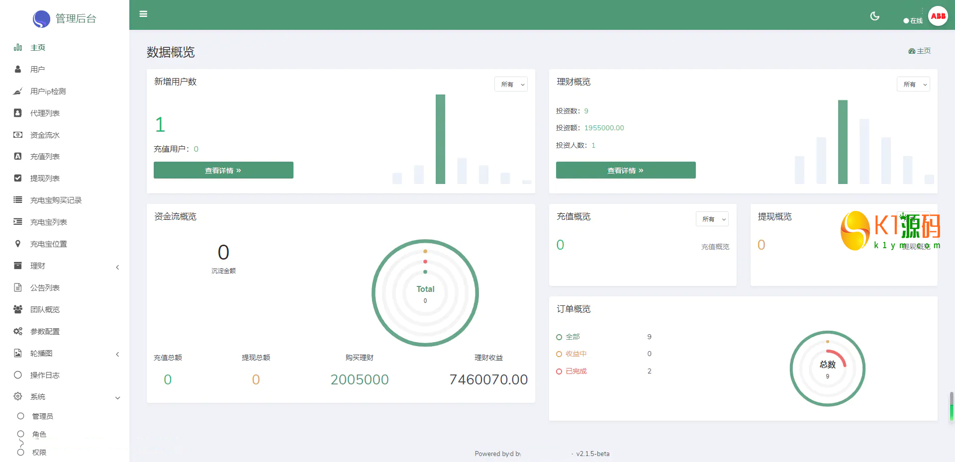Click 查看详情 button under 理财概览

click(626, 170)
